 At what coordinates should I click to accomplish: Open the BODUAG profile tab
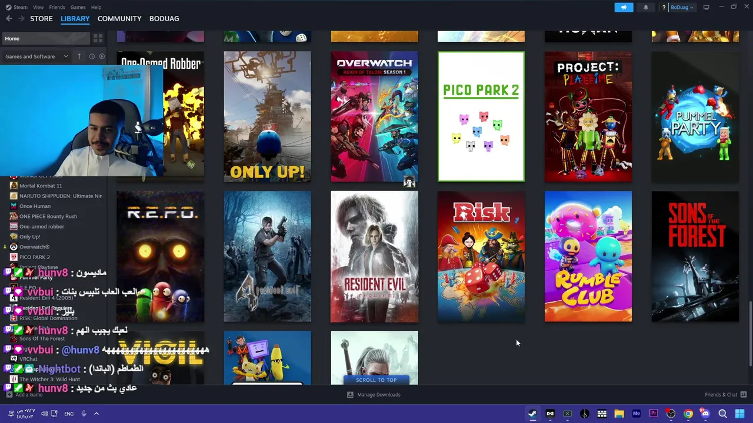point(164,19)
